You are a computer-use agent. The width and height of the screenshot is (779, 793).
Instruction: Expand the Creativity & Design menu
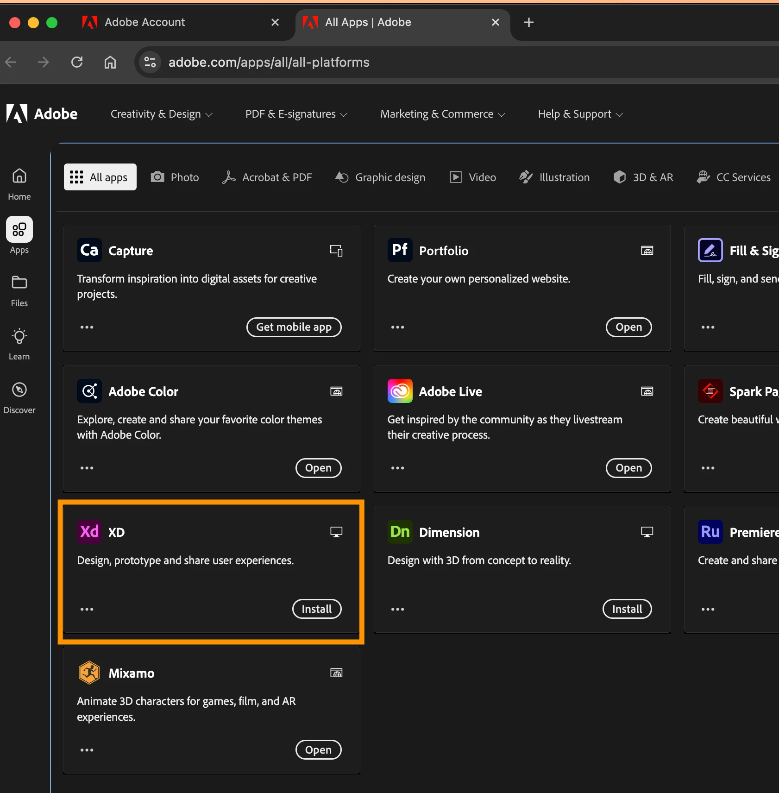[x=162, y=114]
